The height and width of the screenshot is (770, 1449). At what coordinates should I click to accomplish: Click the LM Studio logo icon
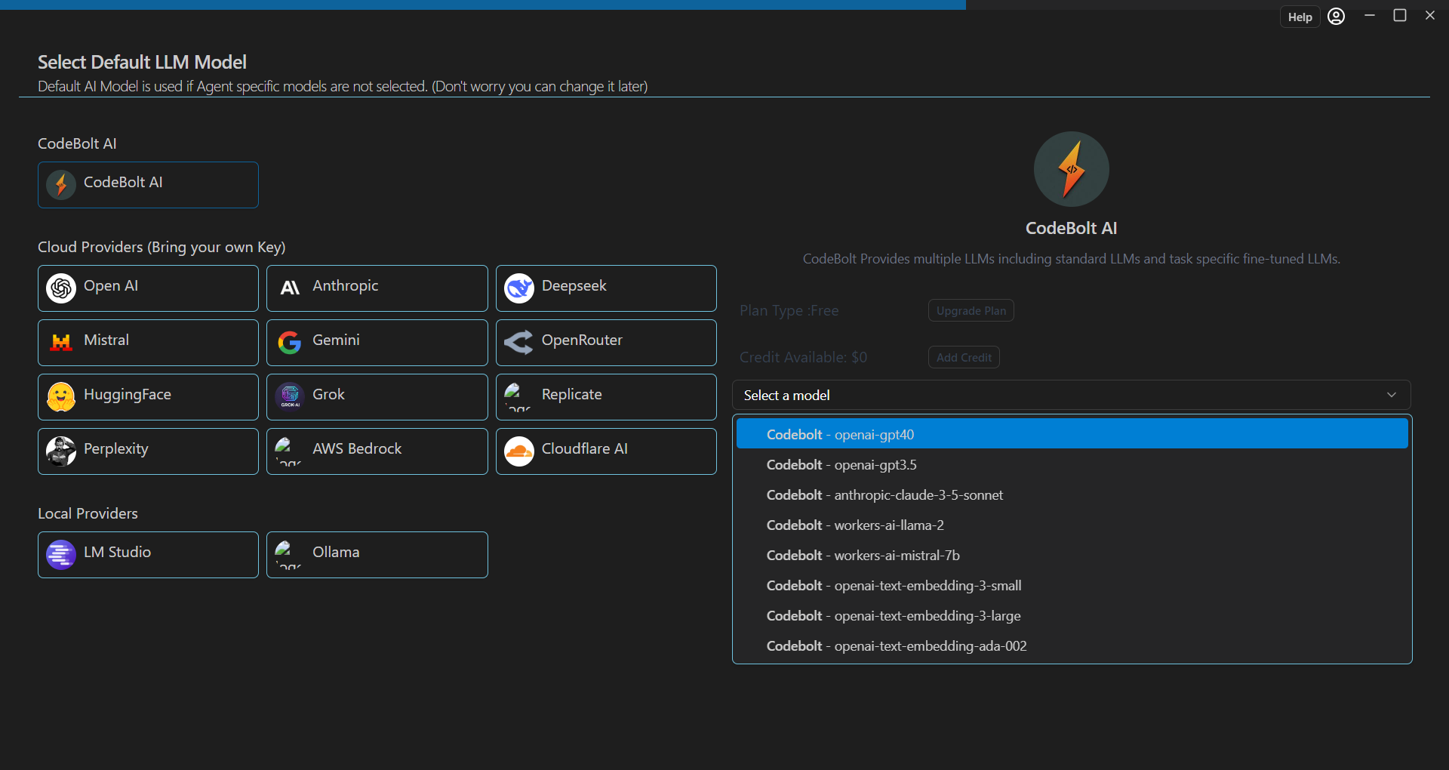click(x=61, y=554)
